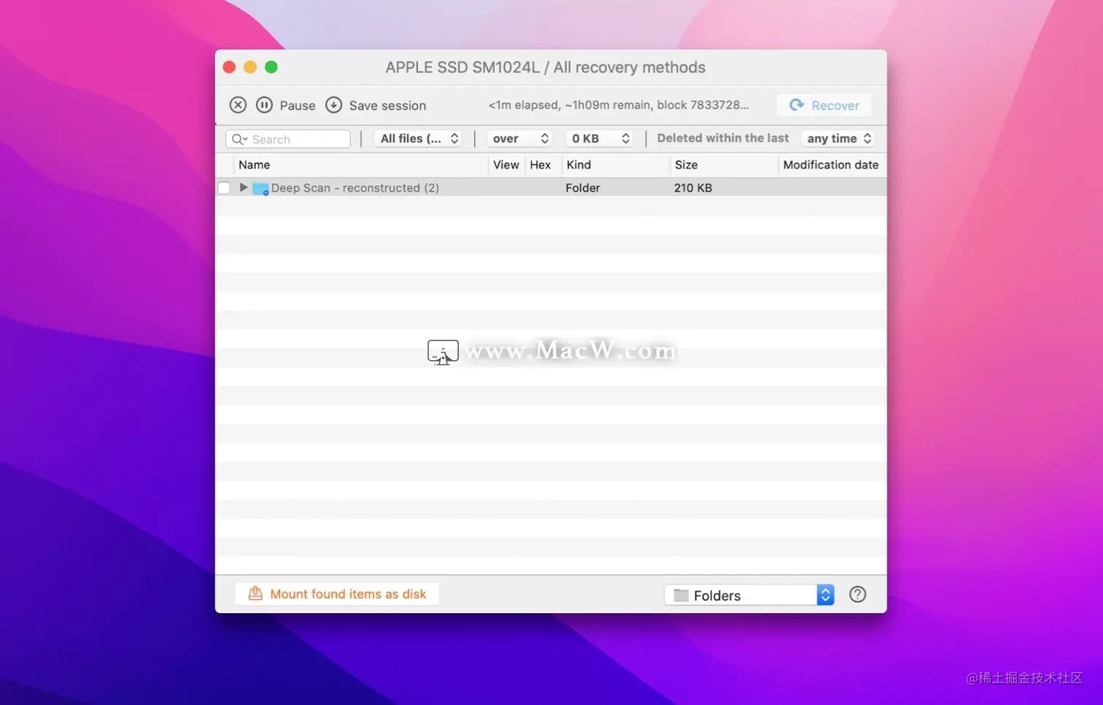Viewport: 1103px width, 705px height.
Task: Select 'Deep Scan - reconstructed (2)' row text
Action: point(355,188)
